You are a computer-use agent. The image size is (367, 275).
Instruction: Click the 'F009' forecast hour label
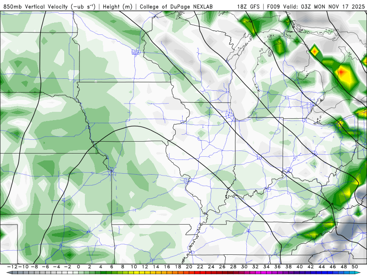(273, 7)
